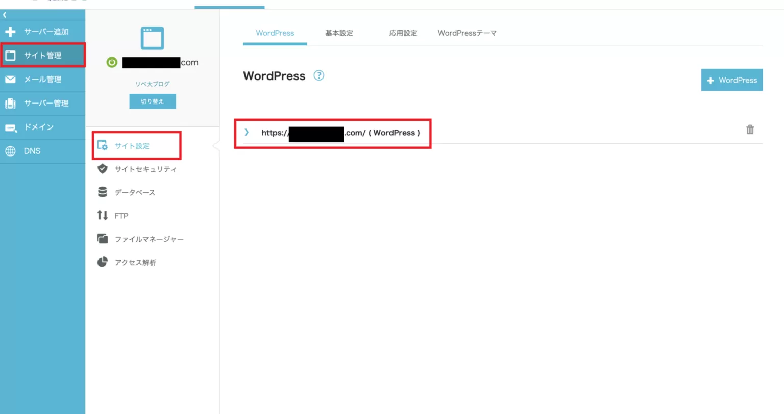This screenshot has height=414, width=784.
Task: Open サイトセキュリティ shield item
Action: point(145,169)
